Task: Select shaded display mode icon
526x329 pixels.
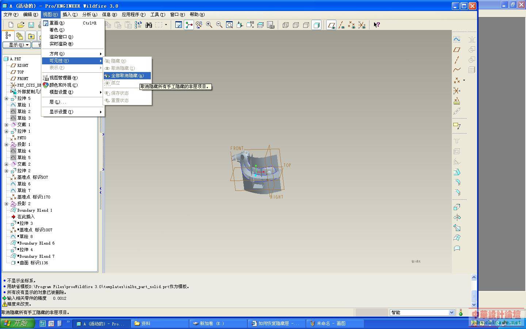Action: 317,25
